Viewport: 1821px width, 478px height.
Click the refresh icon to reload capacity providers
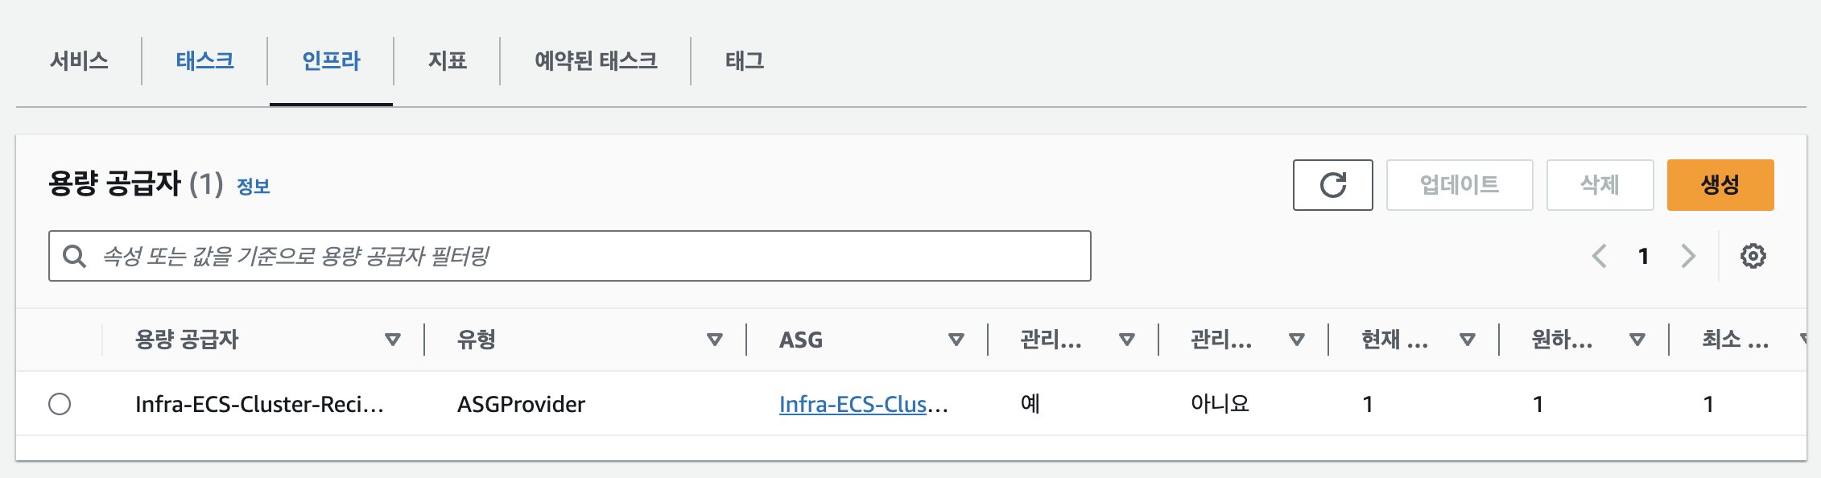(x=1332, y=184)
